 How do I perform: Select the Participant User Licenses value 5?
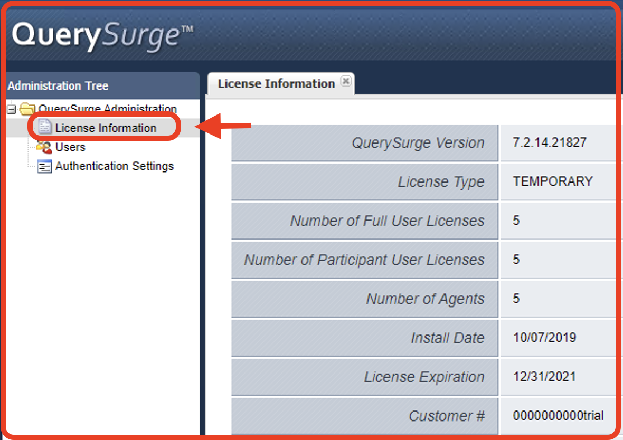point(516,260)
